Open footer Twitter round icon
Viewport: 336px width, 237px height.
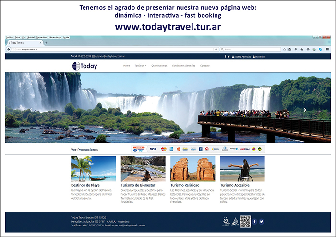(x=262, y=221)
